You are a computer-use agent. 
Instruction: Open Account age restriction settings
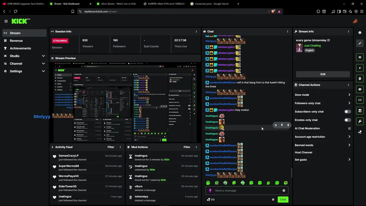323,137
